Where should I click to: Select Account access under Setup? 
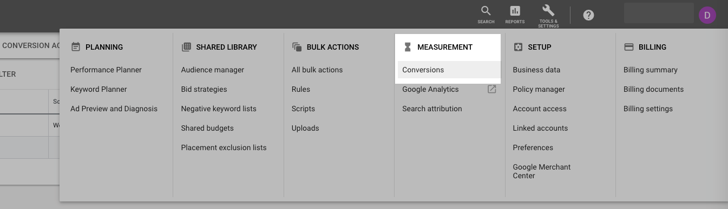click(x=539, y=109)
